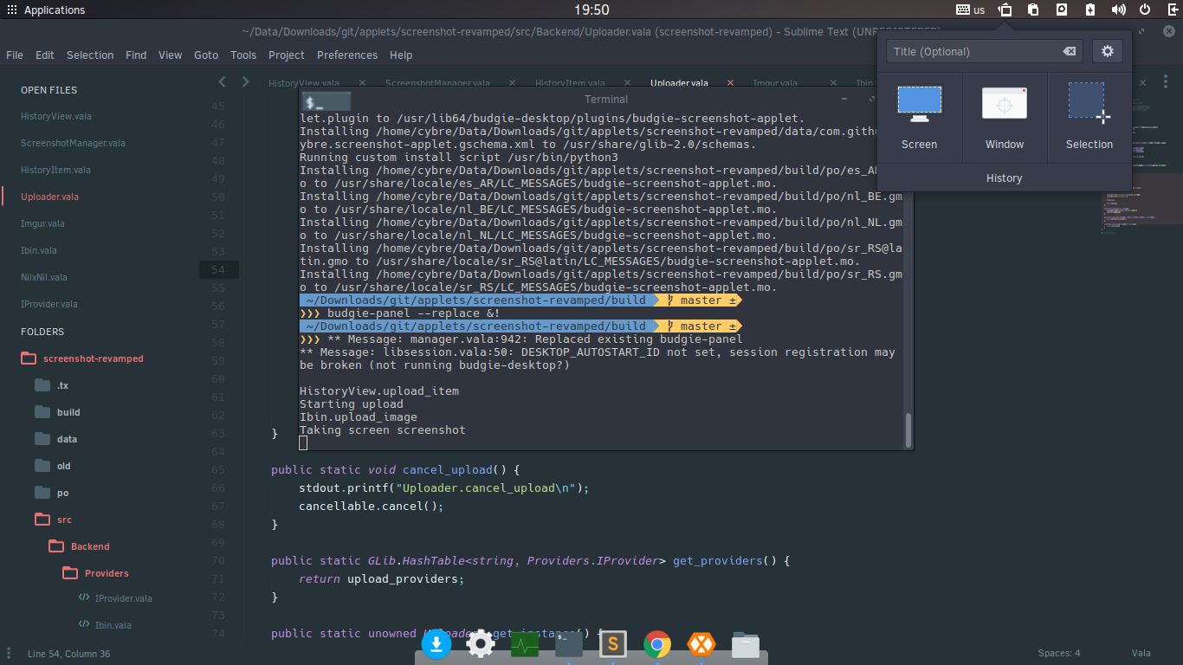
Task: Clear the Title field with backspace icon
Action: [x=1070, y=51]
